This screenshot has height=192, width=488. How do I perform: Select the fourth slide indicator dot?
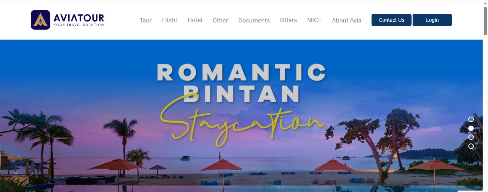click(x=471, y=146)
